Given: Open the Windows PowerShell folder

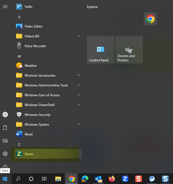Looking at the screenshot, I should click(x=48, y=105).
